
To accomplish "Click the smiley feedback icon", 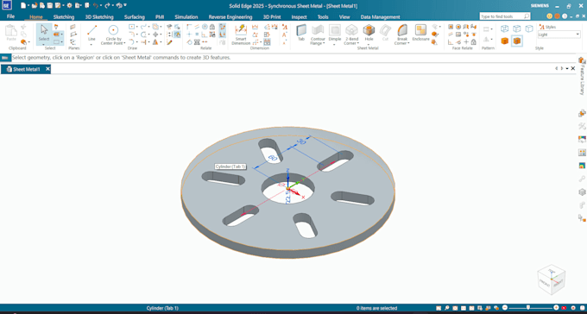I will click(550, 16).
